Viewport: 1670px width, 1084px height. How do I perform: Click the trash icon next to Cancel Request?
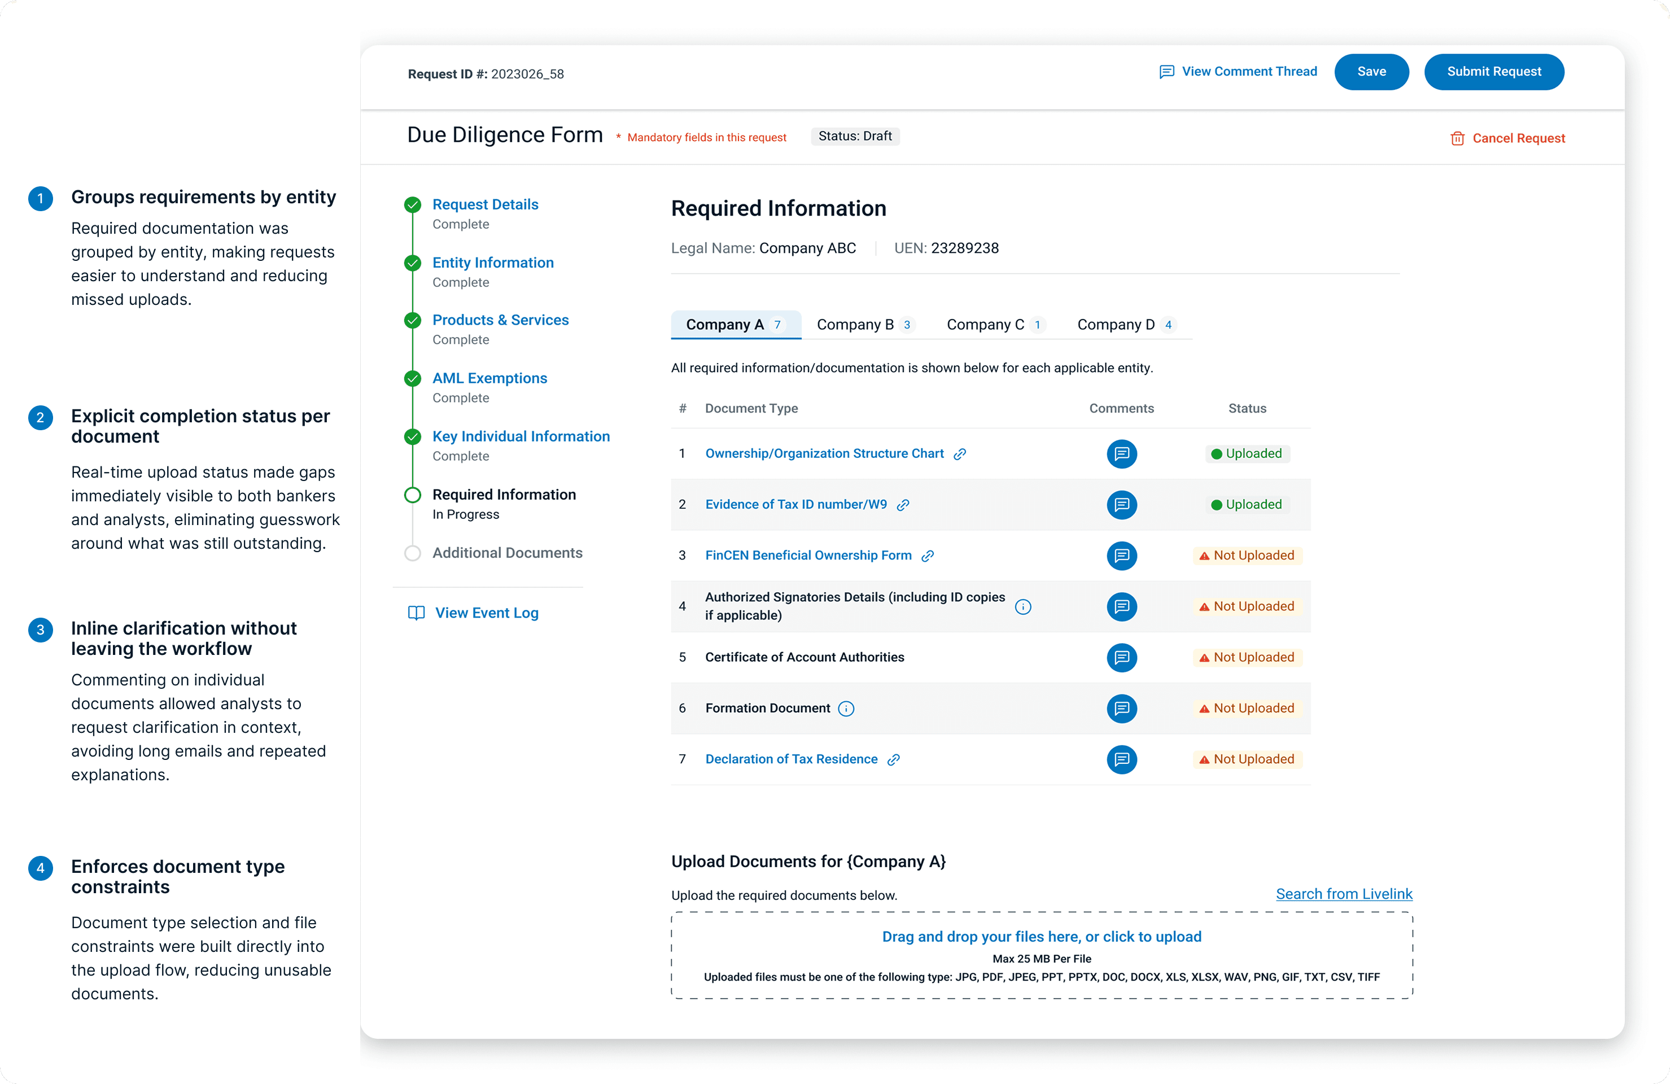[x=1457, y=138]
